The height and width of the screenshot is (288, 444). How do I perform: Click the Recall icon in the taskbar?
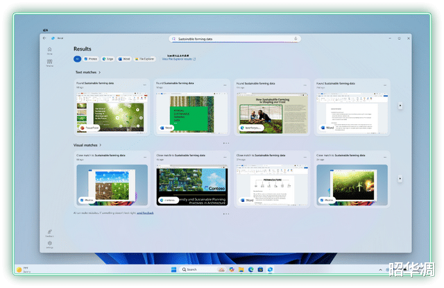(x=270, y=269)
